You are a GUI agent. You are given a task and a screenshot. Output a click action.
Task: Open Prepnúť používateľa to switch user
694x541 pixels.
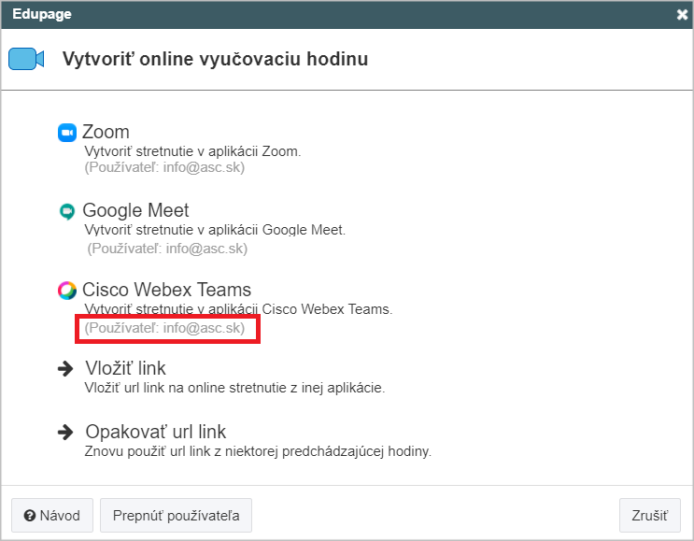point(177,516)
